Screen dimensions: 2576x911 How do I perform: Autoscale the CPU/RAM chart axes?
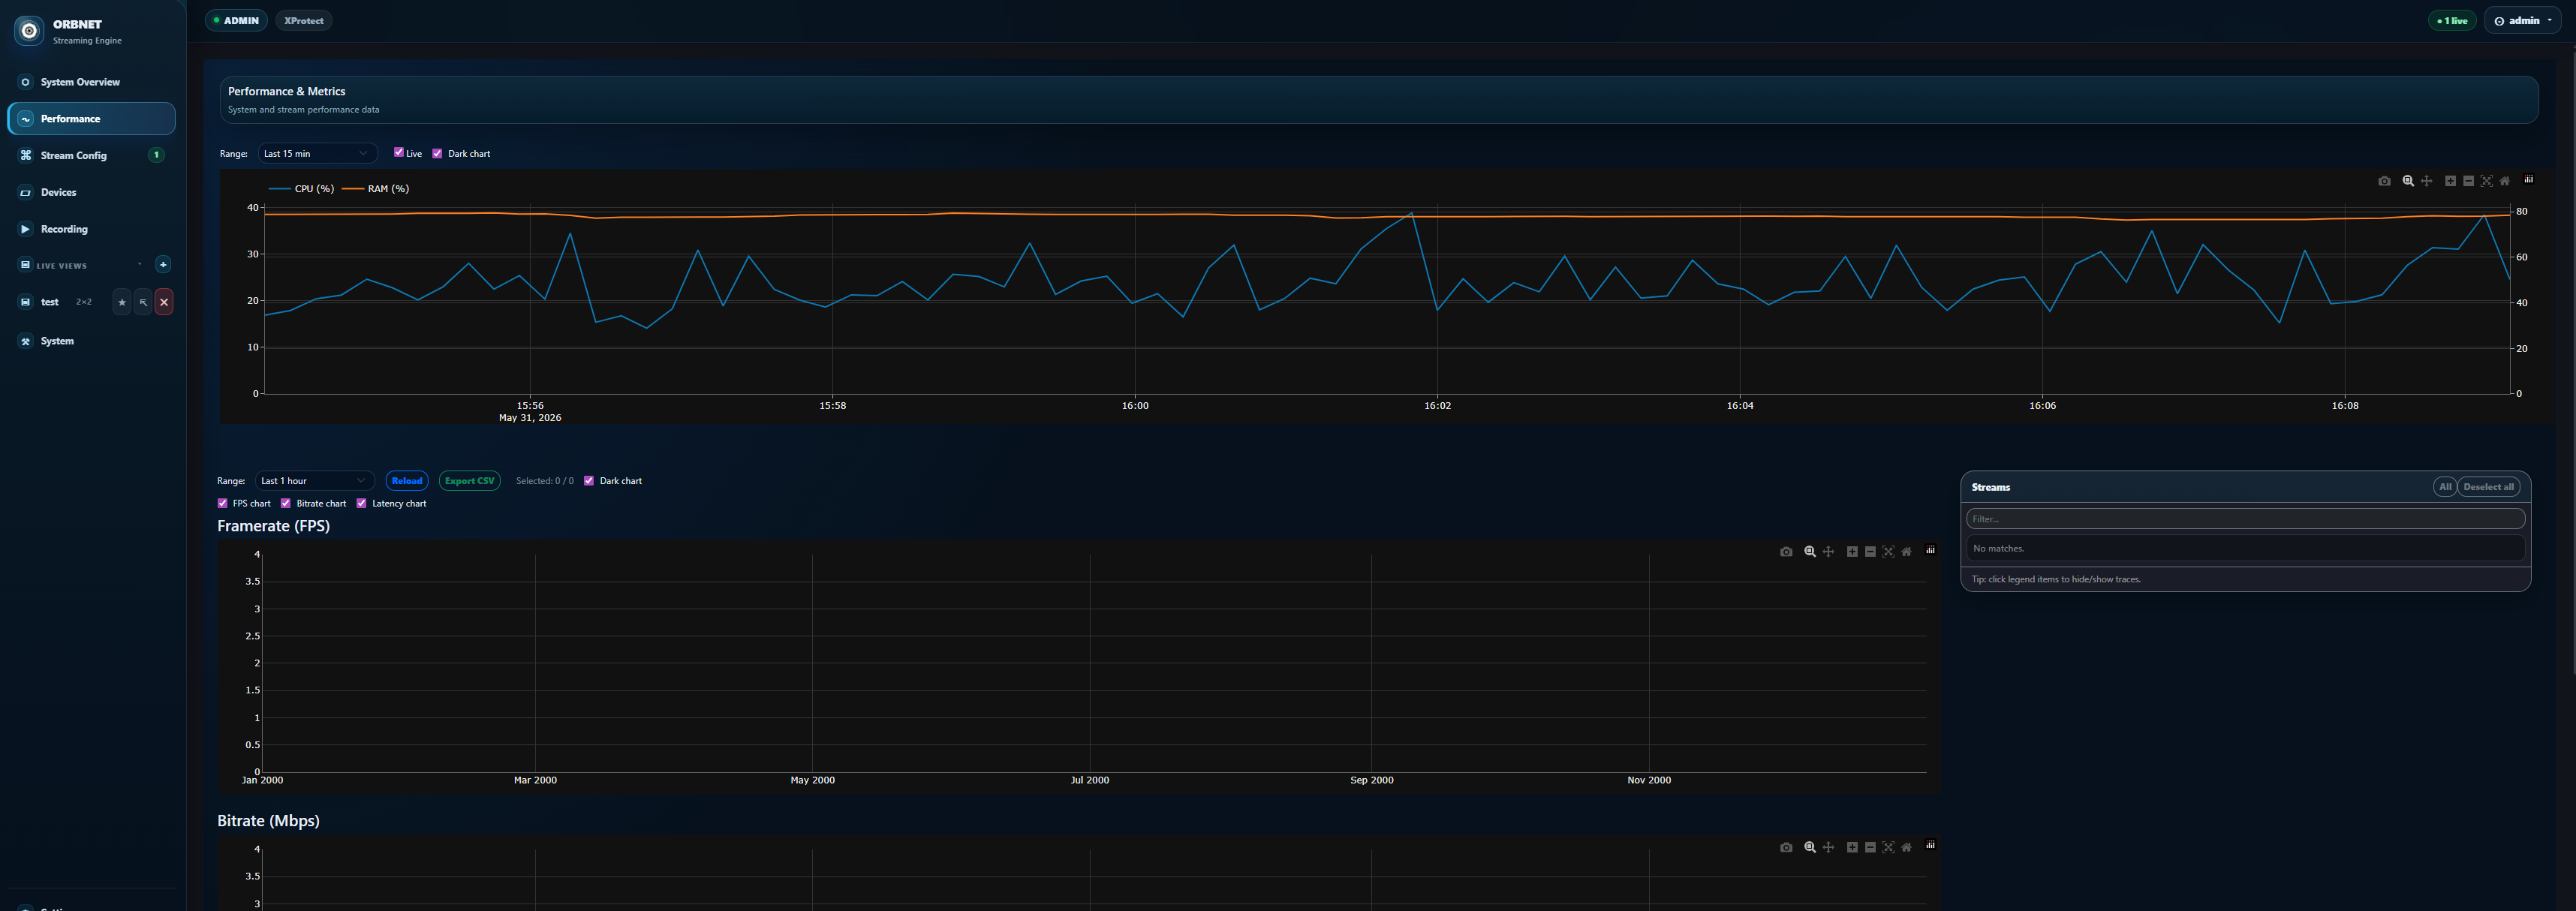pyautogui.click(x=2486, y=181)
